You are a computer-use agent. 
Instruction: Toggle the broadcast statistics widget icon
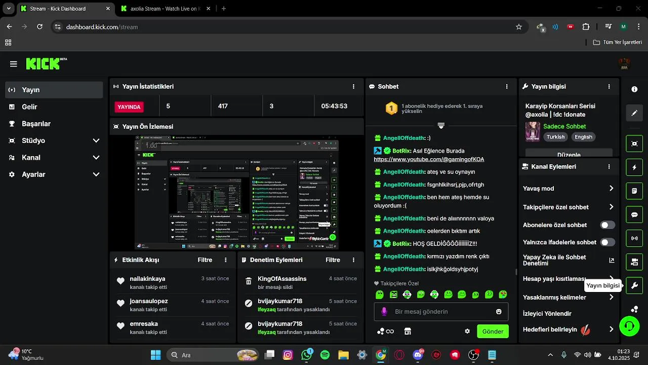pyautogui.click(x=634, y=238)
